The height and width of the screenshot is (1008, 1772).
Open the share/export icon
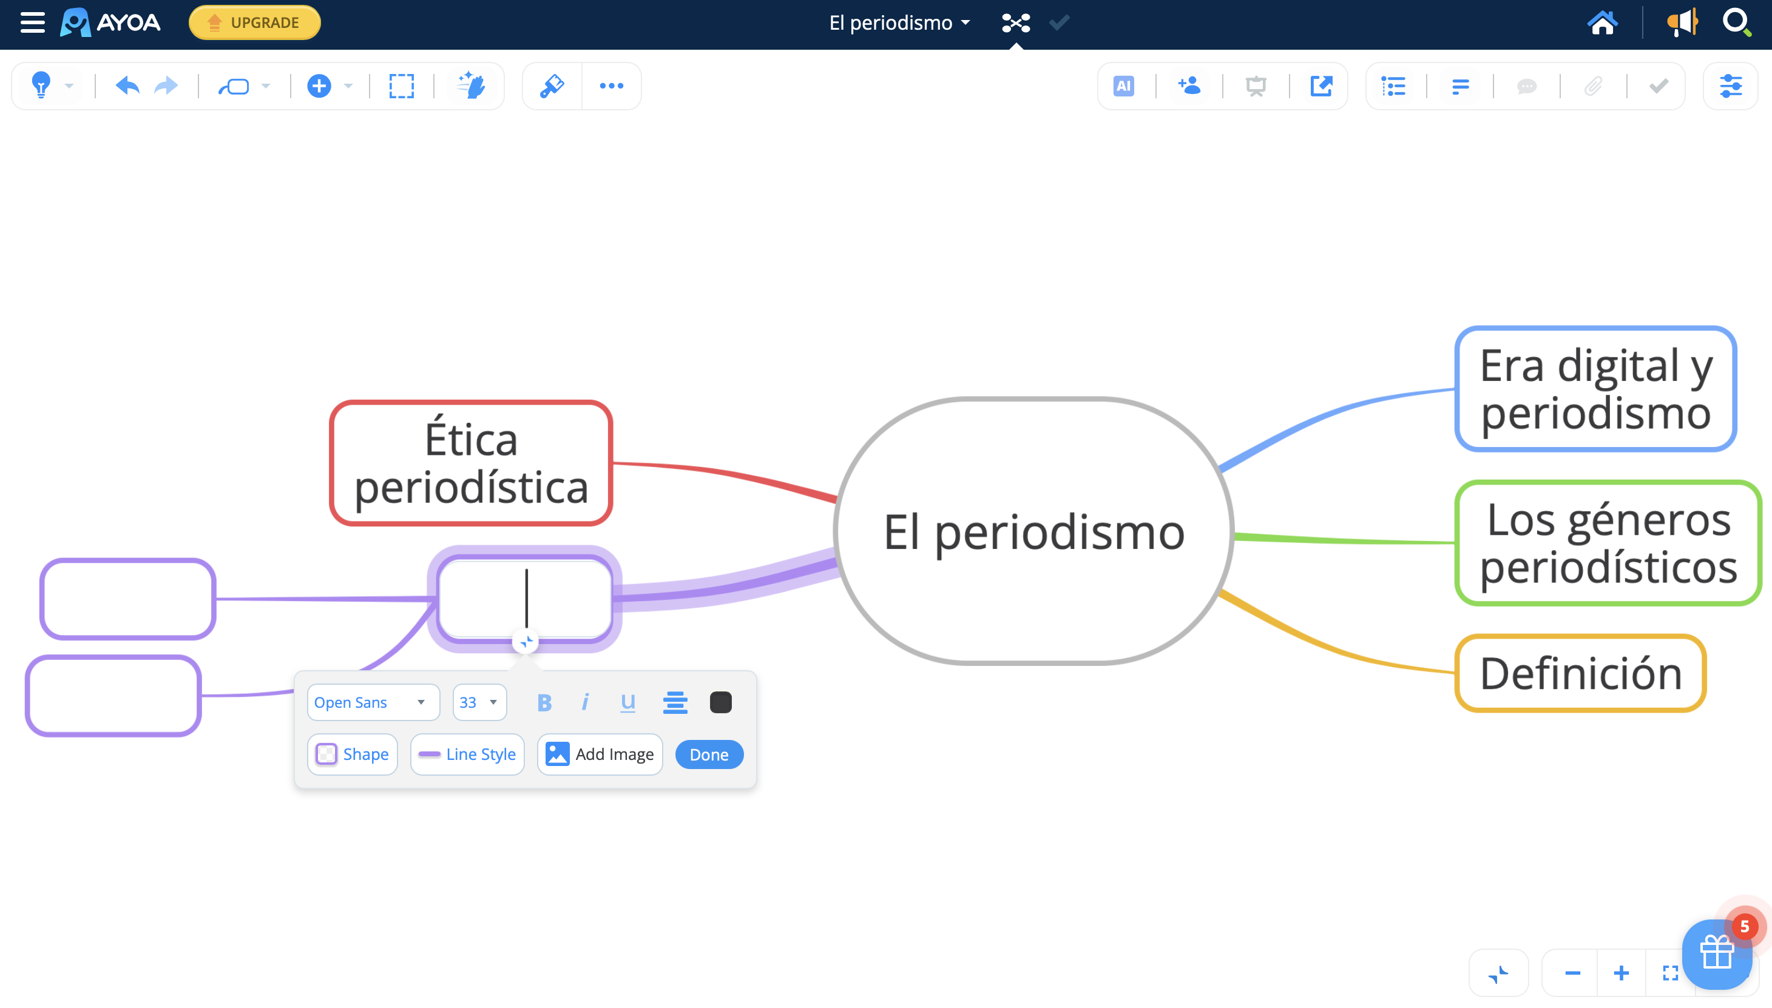click(x=1321, y=86)
